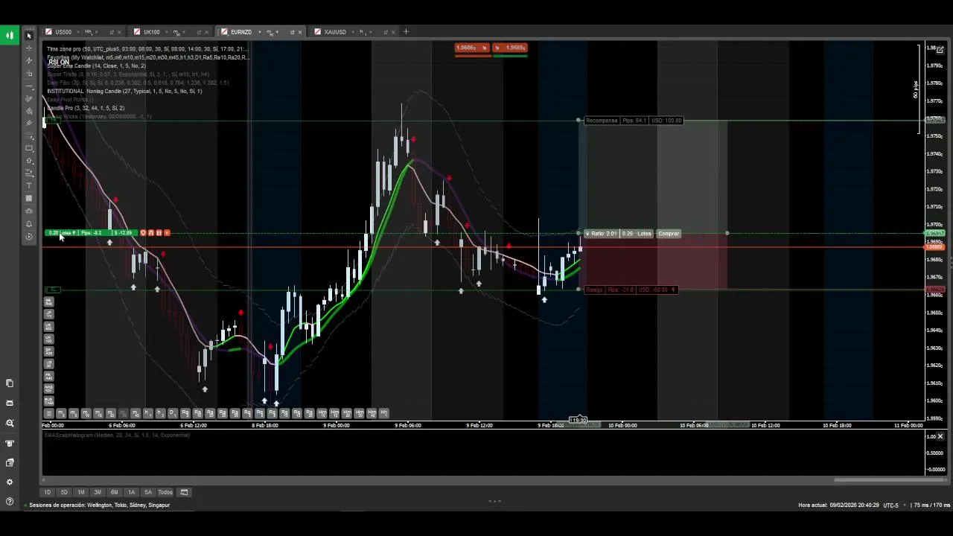Open the hamburger menu left of m5 button
953x536 pixels.
click(x=49, y=413)
